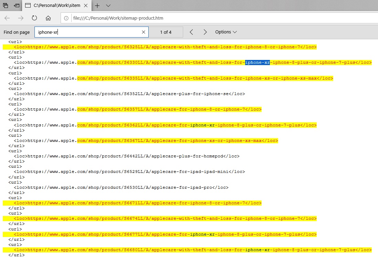Open a new tab
Screen dimensions: 378x258
point(97,6)
